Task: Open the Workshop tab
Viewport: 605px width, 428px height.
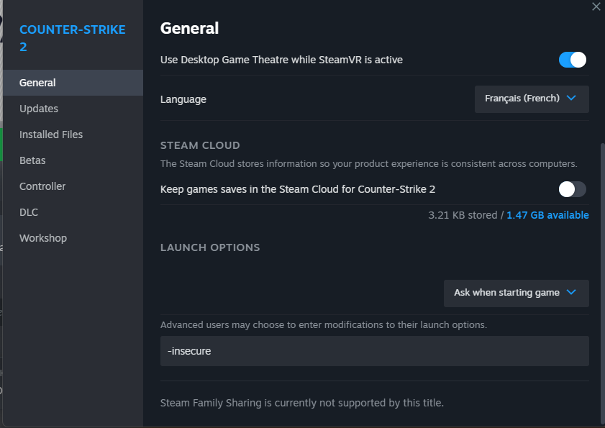Action: pos(43,238)
